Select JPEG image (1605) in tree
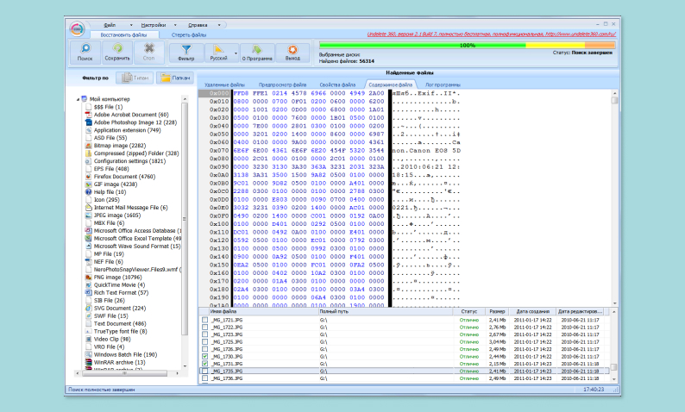The height and width of the screenshot is (412, 685). pyautogui.click(x=117, y=215)
